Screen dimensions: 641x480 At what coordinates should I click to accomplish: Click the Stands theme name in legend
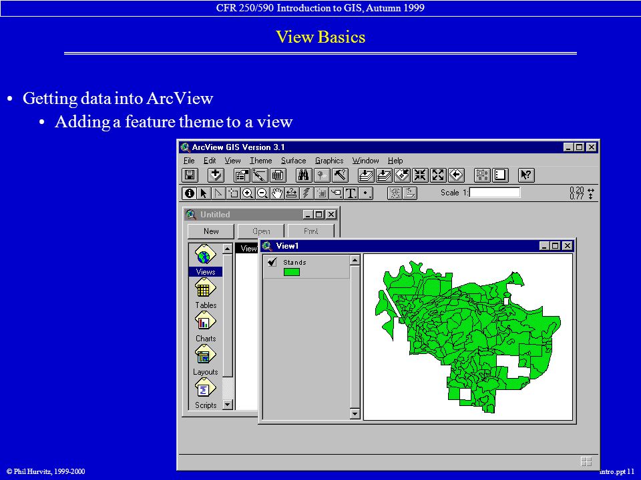(x=294, y=263)
